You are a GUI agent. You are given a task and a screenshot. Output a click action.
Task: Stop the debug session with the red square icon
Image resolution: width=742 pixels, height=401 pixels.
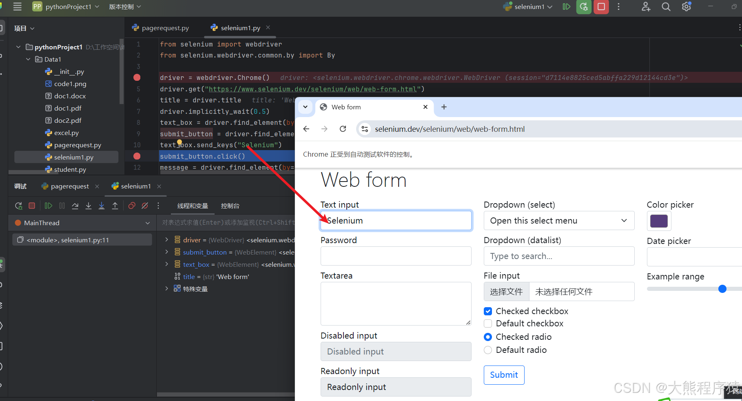click(x=32, y=206)
